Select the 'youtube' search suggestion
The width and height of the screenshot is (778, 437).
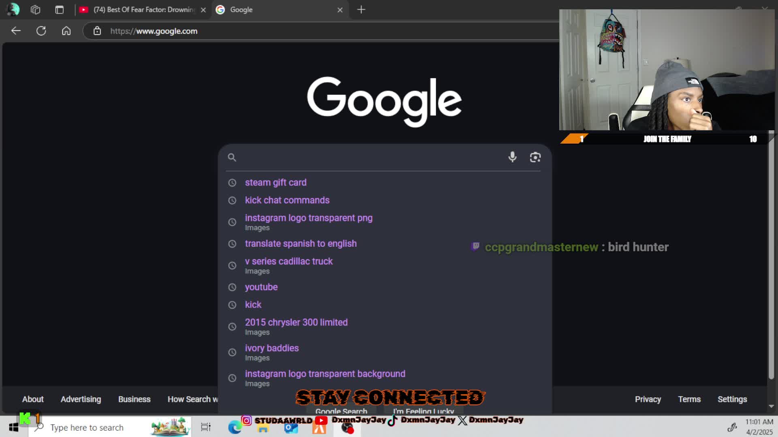[x=384, y=287]
